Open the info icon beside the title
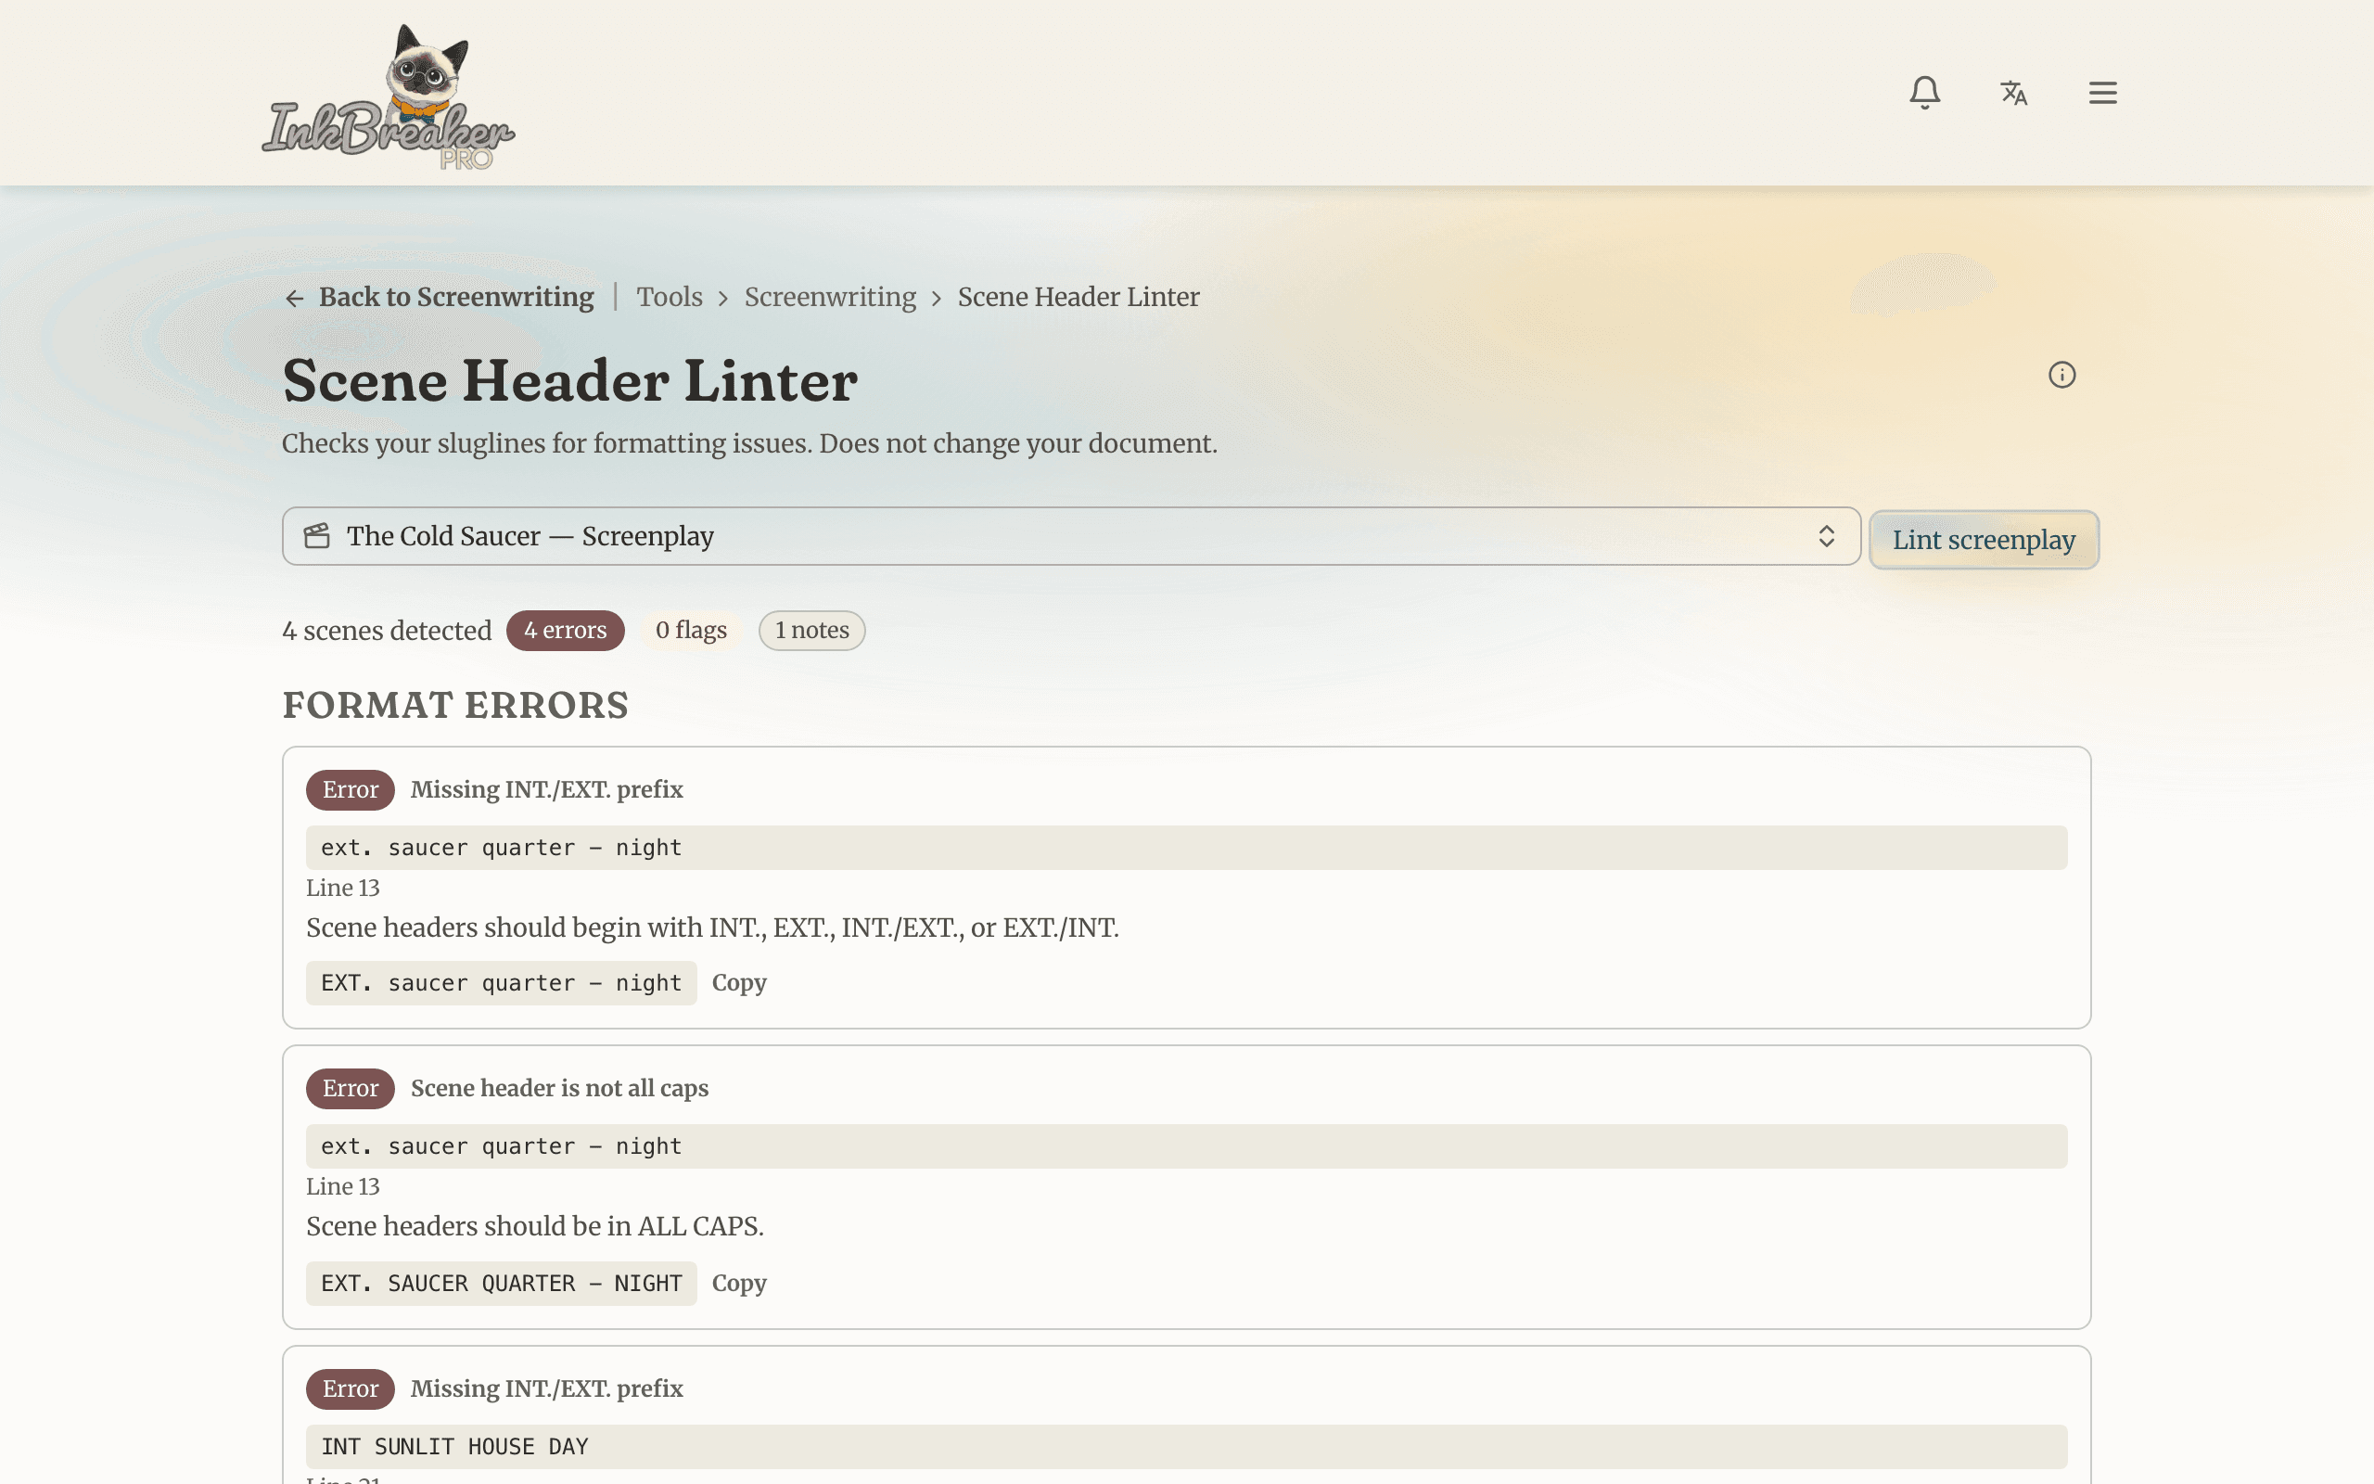The width and height of the screenshot is (2374, 1484). click(2061, 375)
